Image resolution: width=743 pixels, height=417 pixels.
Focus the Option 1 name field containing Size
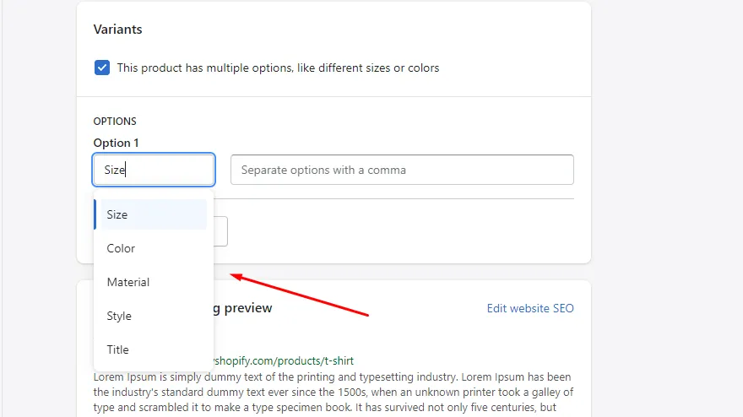pos(154,170)
